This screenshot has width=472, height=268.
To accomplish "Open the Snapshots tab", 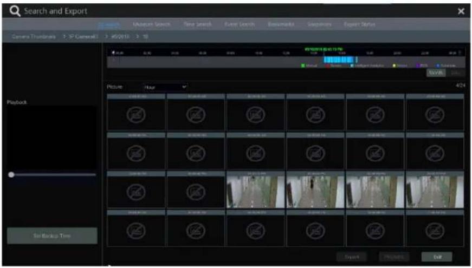I will click(319, 24).
